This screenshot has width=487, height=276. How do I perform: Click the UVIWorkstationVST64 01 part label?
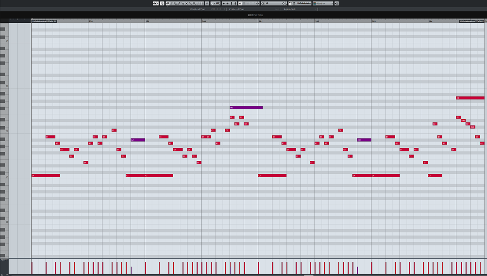click(x=44, y=21)
